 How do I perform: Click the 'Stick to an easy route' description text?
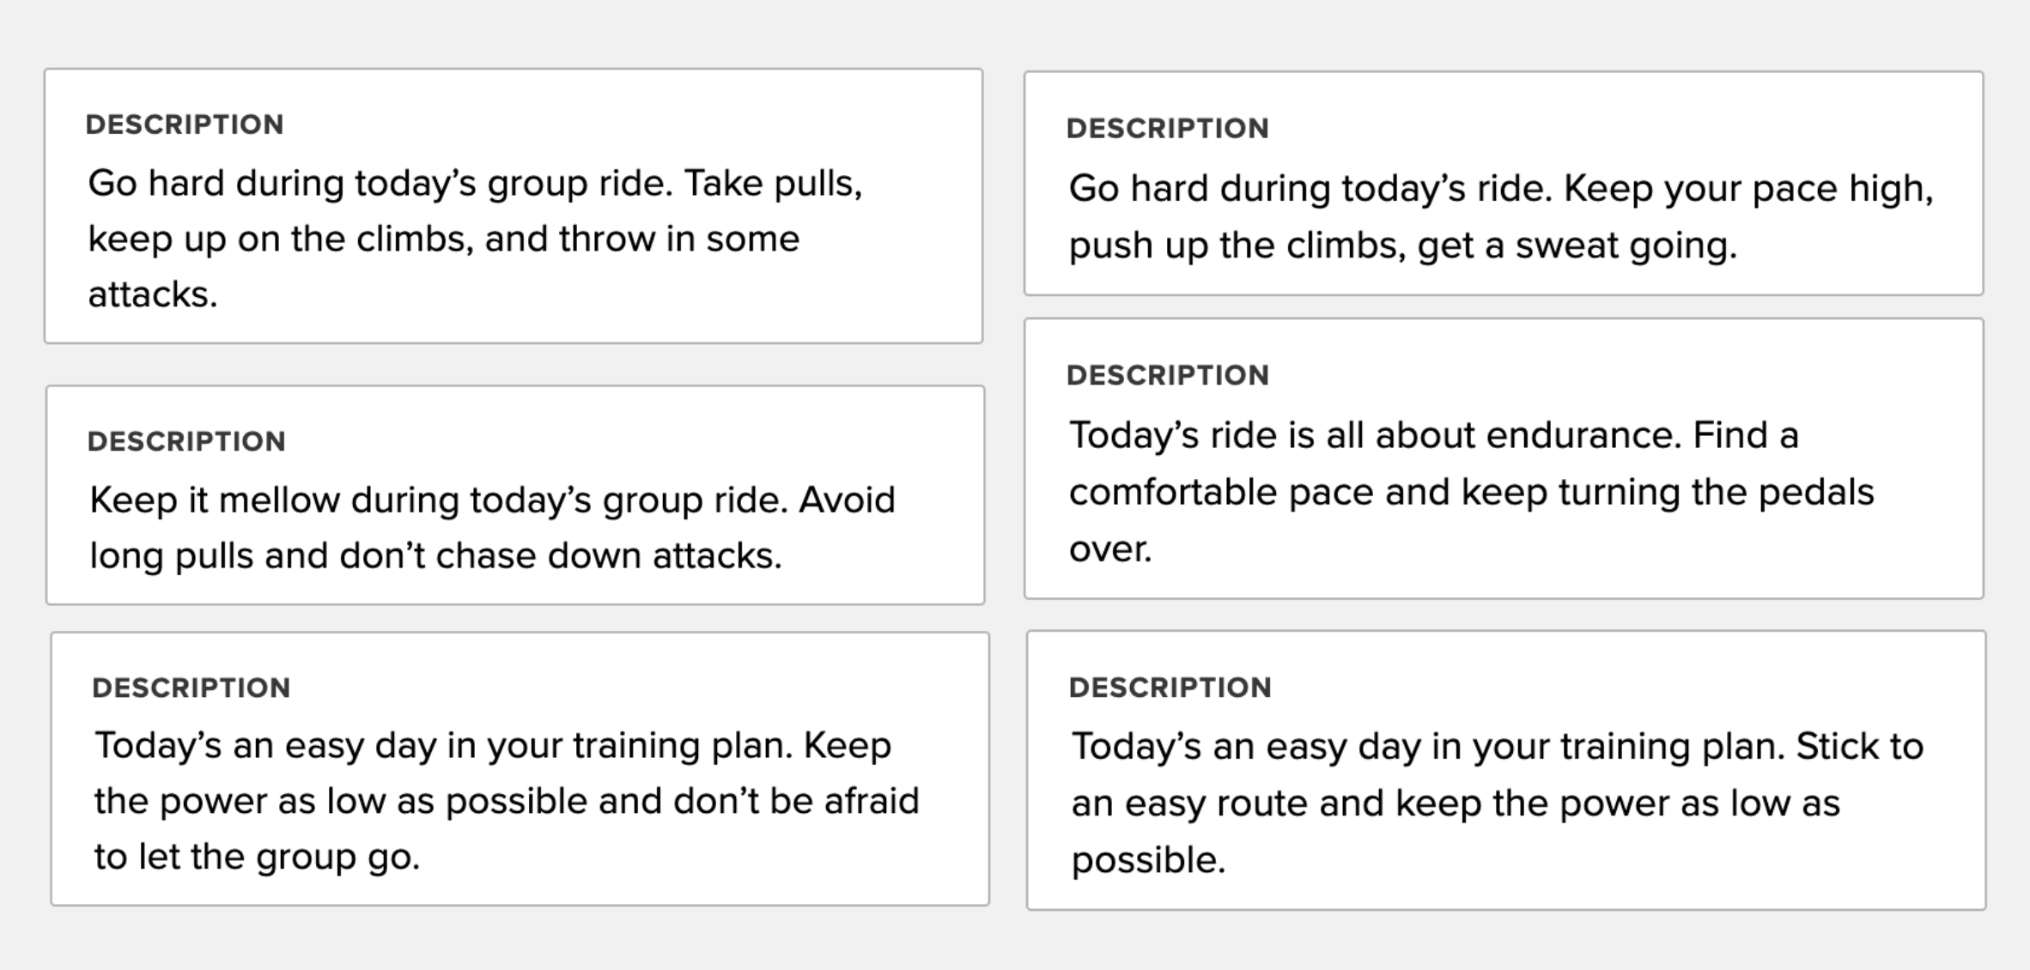pyautogui.click(x=1498, y=803)
